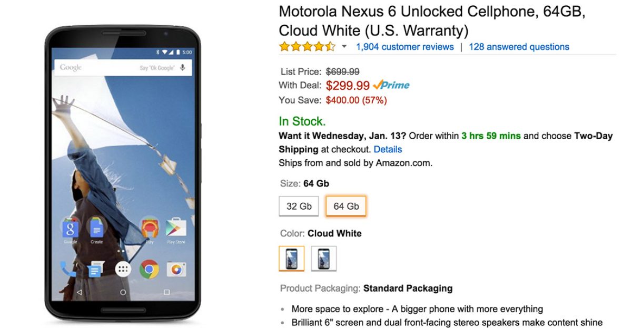Viewport: 632px width, 330px height.
Task: Select the 32 Gb size option
Action: 299,206
